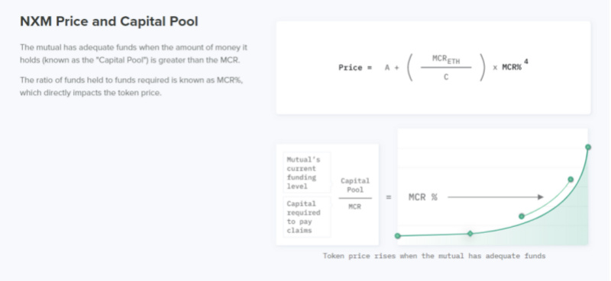This screenshot has height=281, width=611.
Task: Click the lower dot on the light green segment
Action: coord(522,216)
